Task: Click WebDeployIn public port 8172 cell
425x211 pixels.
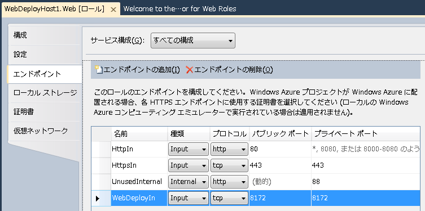Action: 281,198
